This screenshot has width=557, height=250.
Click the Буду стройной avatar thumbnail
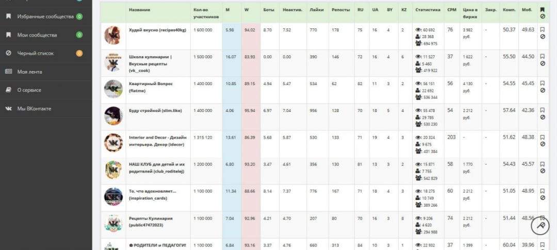click(x=113, y=116)
